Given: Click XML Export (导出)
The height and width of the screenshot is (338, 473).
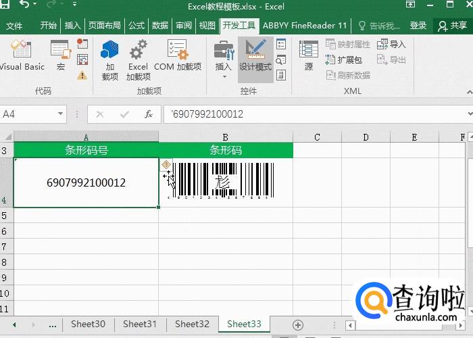Looking at the screenshot, I should (x=391, y=59).
